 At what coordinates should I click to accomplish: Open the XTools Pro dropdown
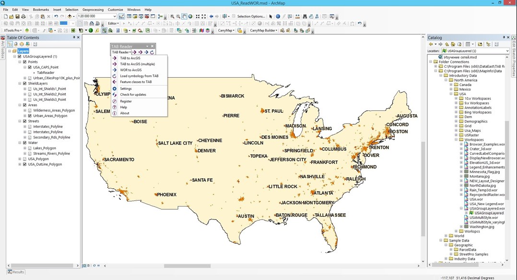coord(12,30)
